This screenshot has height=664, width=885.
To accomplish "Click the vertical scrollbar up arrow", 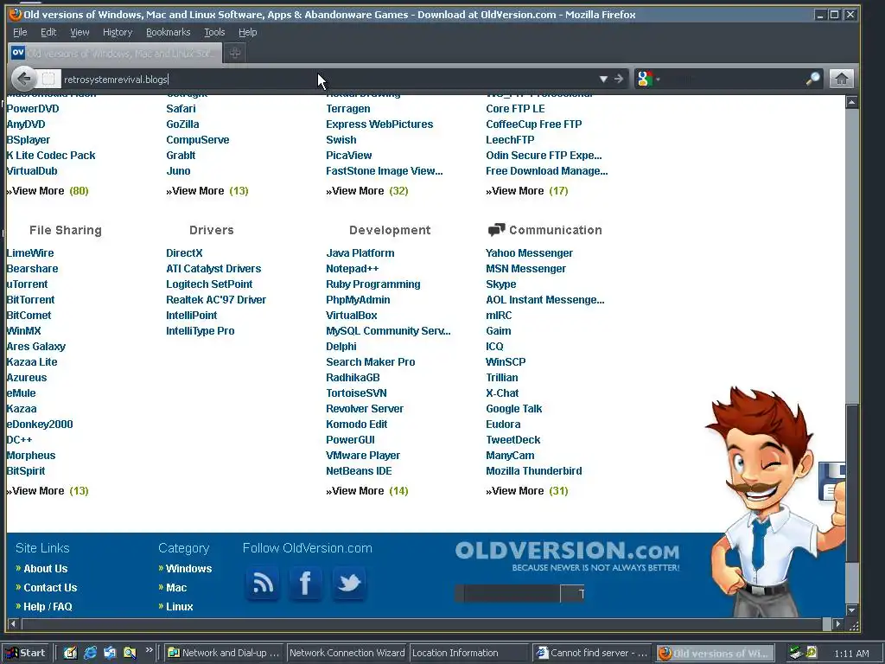I will (x=851, y=102).
